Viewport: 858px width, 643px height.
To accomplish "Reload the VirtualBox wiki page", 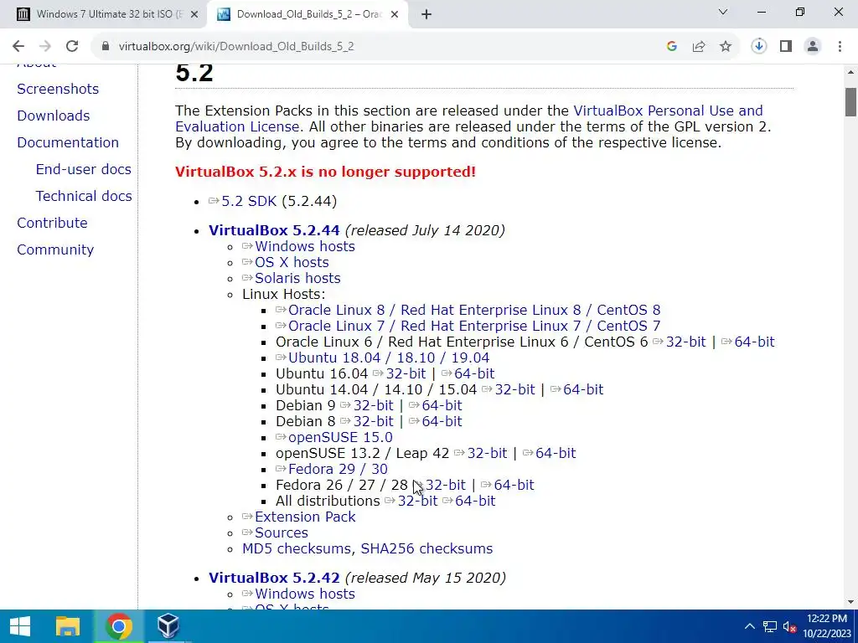I will point(72,47).
